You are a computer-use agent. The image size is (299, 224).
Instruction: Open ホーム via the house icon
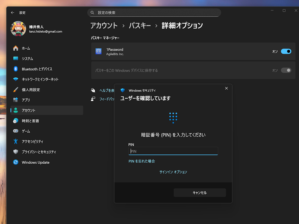pyautogui.click(x=16, y=48)
